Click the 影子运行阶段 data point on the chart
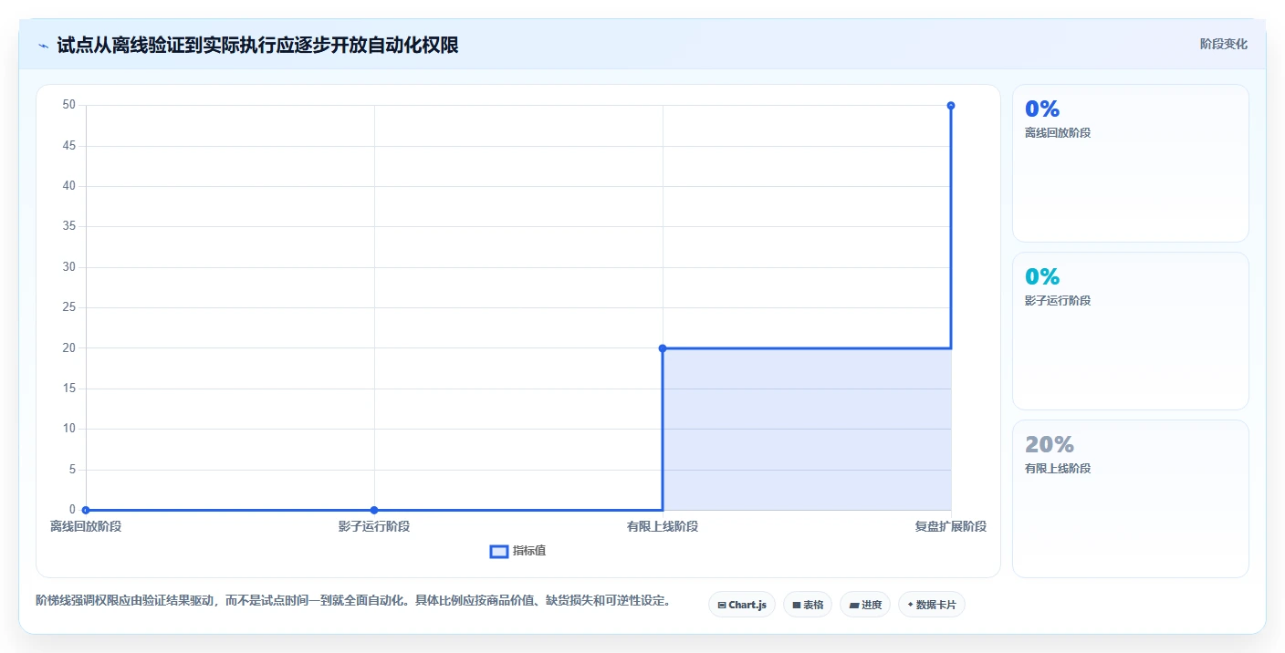 click(374, 510)
